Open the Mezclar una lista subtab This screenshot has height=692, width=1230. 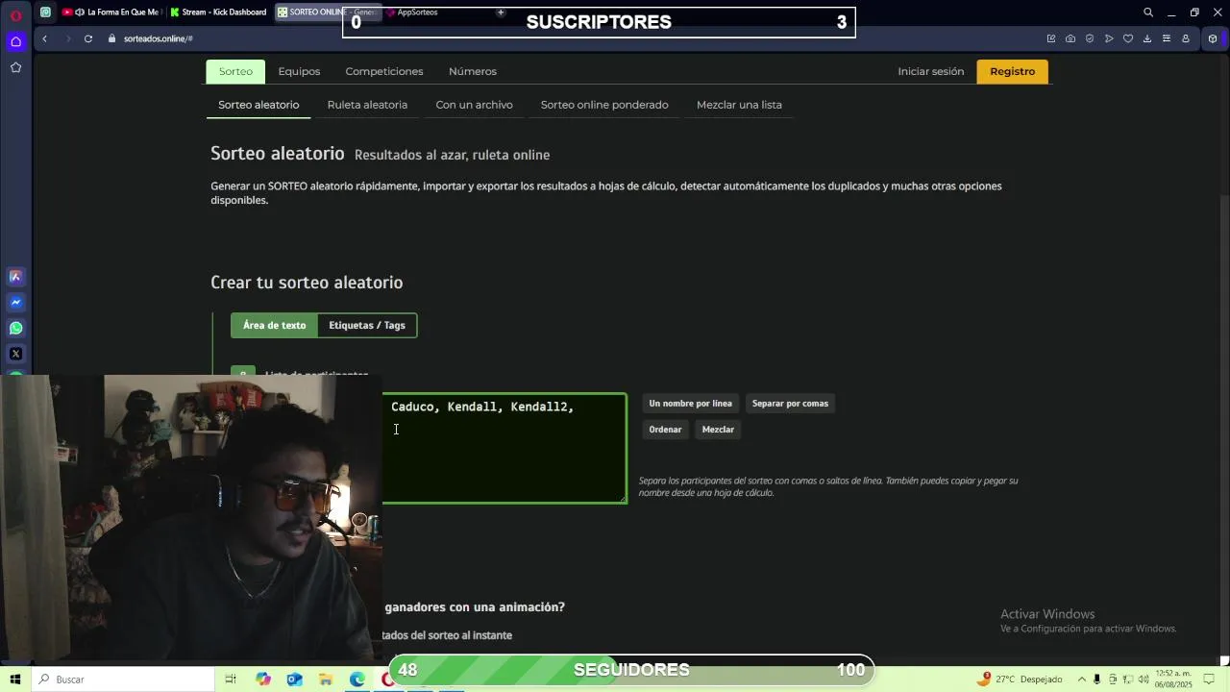point(739,105)
